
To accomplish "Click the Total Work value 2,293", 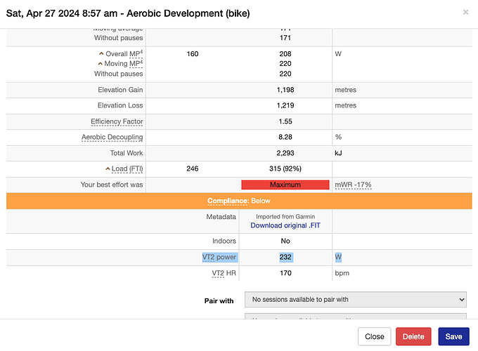I will [x=285, y=153].
